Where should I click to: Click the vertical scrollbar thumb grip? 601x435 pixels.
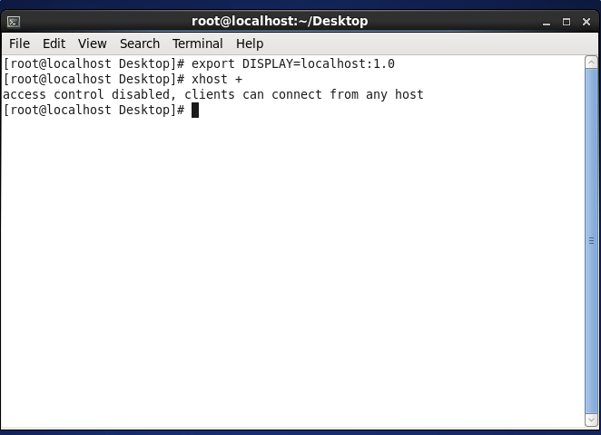tap(592, 240)
